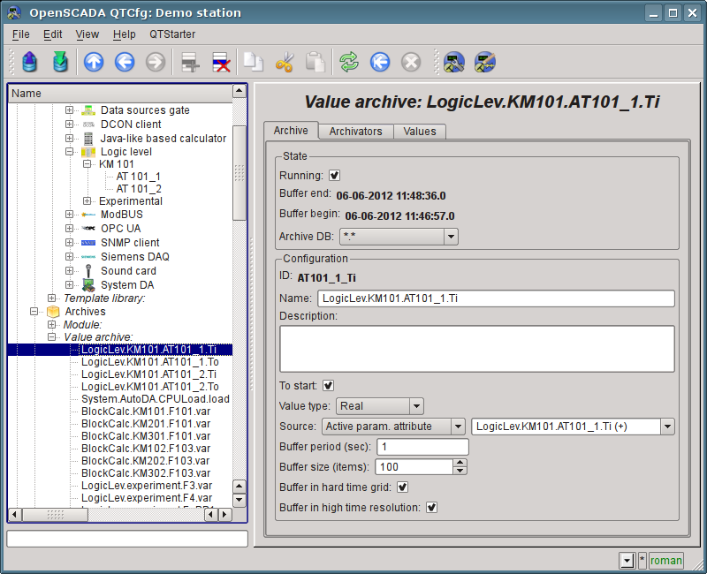Viewport: 707px width, 574px height.
Task: Click the Cut scissors icon
Action: [x=284, y=62]
